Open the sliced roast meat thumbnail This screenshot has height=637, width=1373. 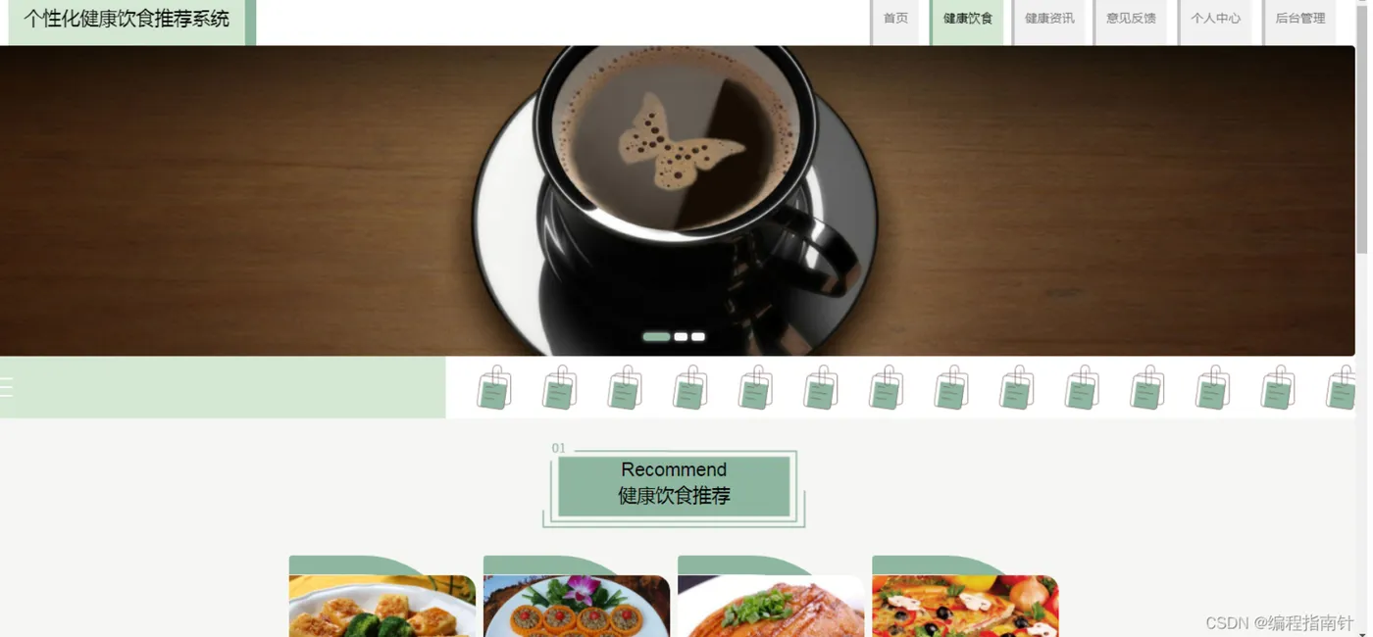point(771,606)
